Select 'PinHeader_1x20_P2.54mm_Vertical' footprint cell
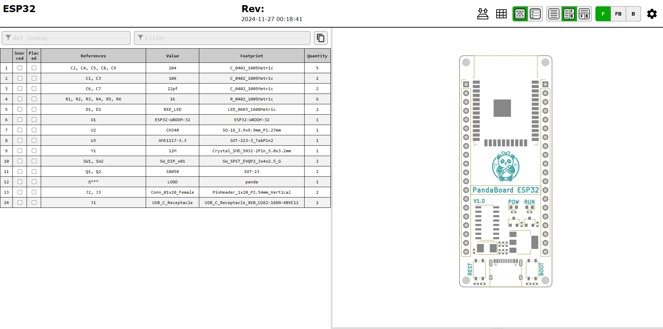Screen dimensions: 663x329 click(252, 192)
